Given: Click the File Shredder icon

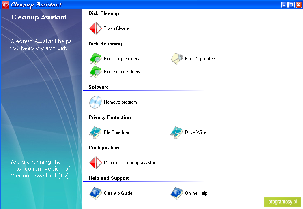Looking at the screenshot, I should 95,132.
